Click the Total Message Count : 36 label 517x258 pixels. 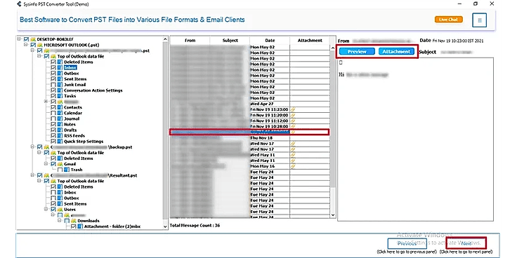click(195, 226)
